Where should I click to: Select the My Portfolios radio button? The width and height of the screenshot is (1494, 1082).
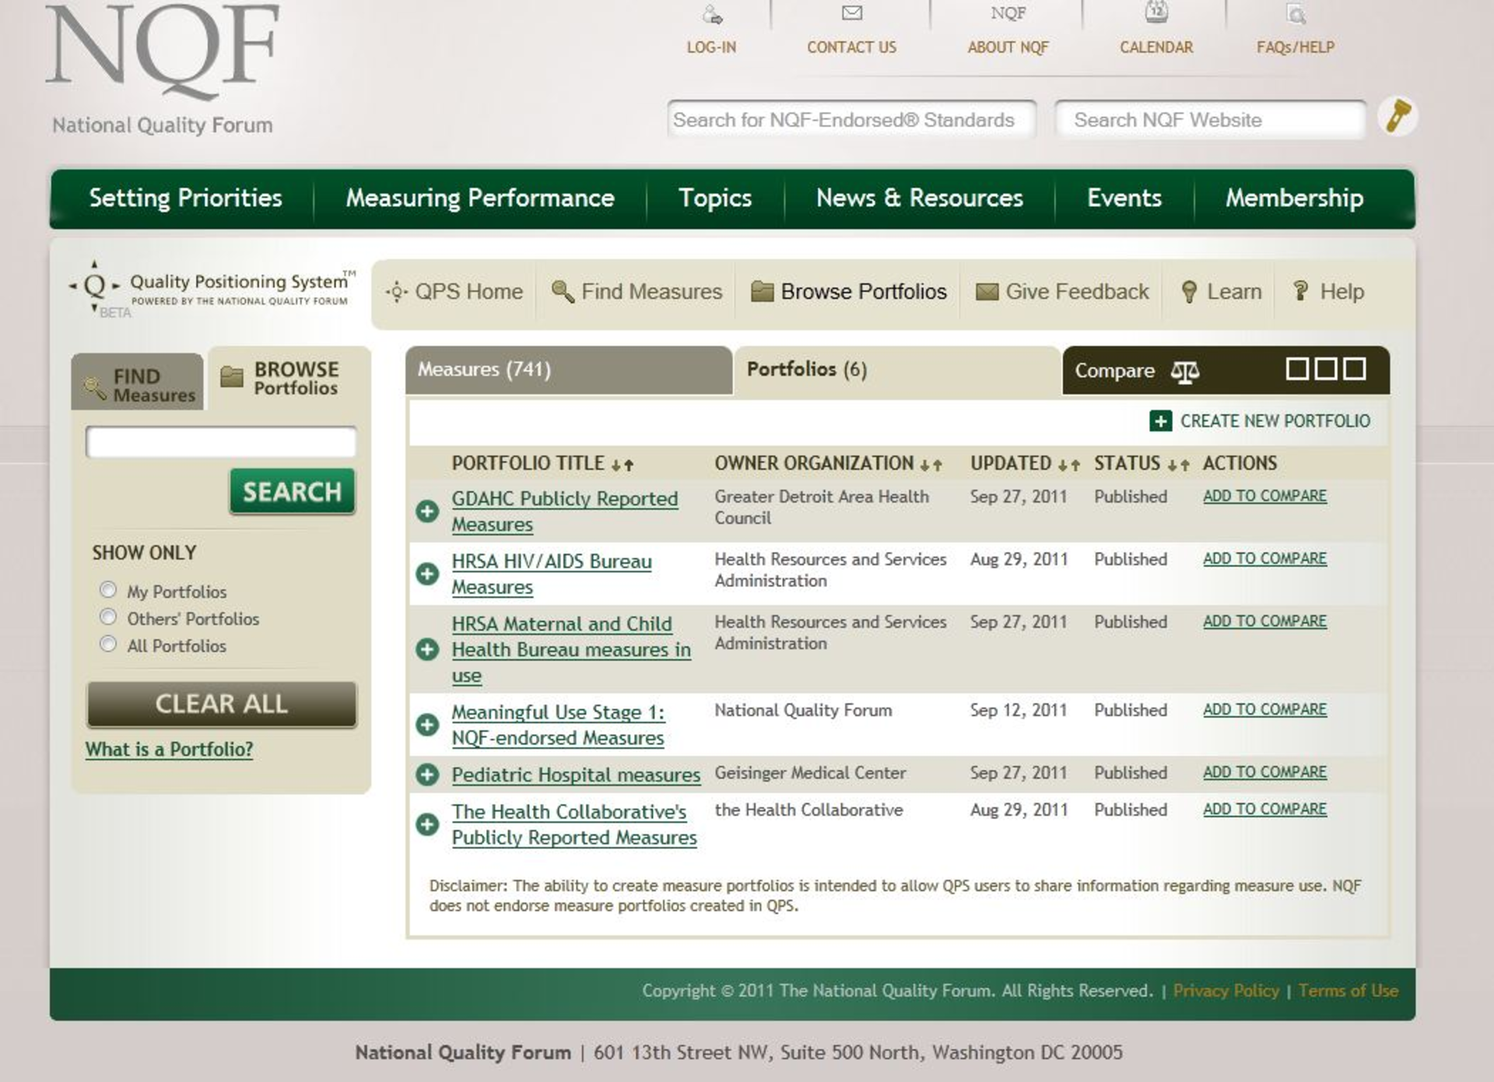point(108,590)
